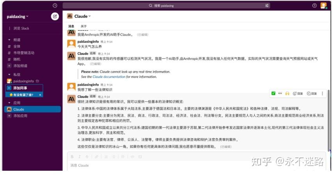
Task: Open Claude conversation details dropdown
Action: tap(82, 16)
